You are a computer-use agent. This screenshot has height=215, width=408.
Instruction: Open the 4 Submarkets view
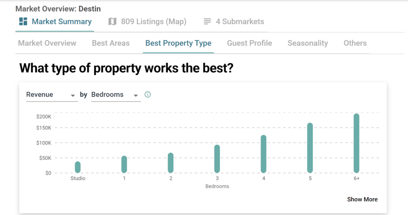point(239,21)
